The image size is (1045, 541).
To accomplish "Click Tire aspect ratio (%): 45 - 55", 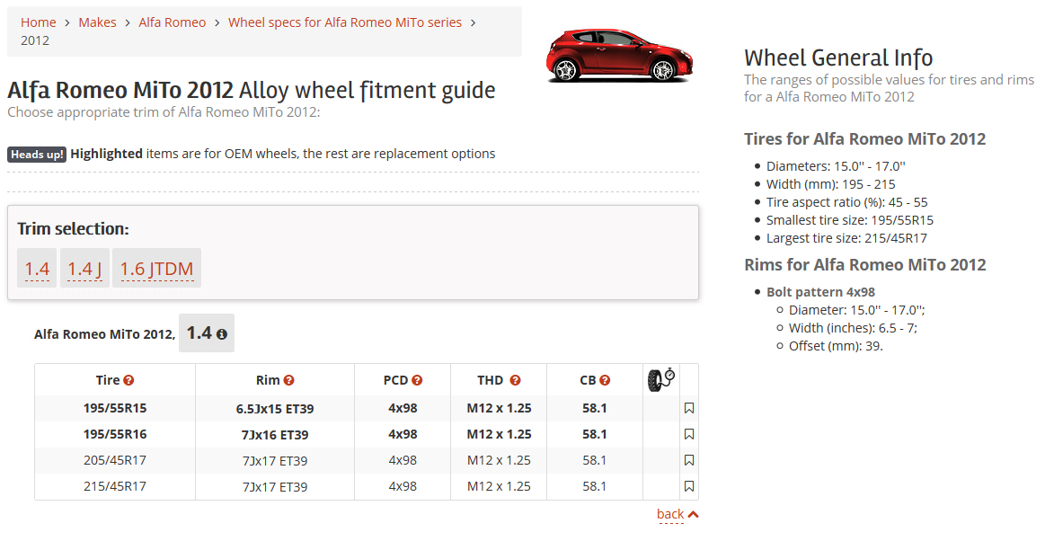I will 846,202.
